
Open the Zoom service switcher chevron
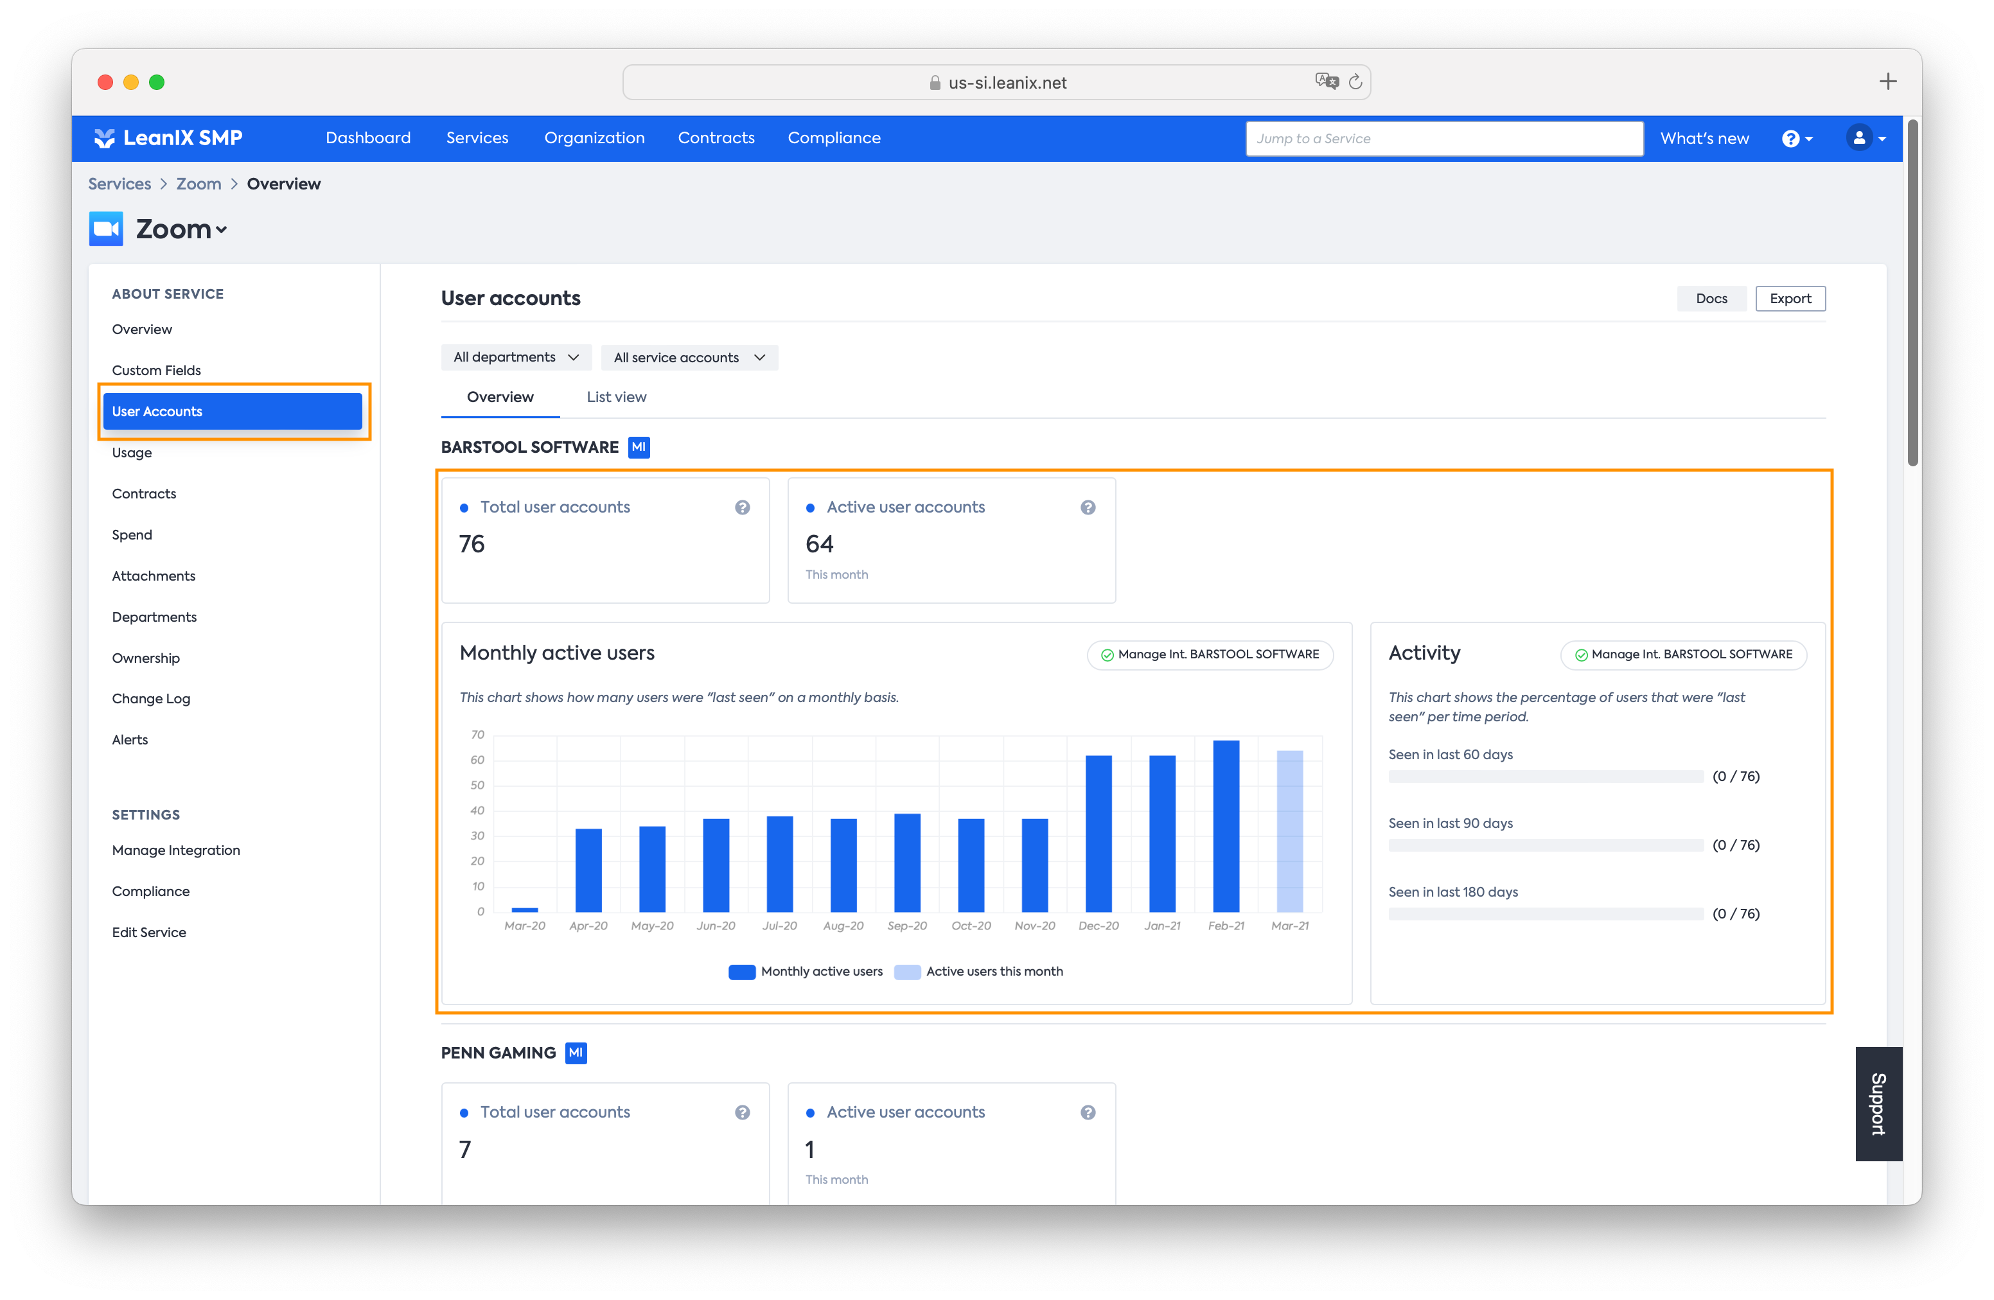tap(221, 231)
